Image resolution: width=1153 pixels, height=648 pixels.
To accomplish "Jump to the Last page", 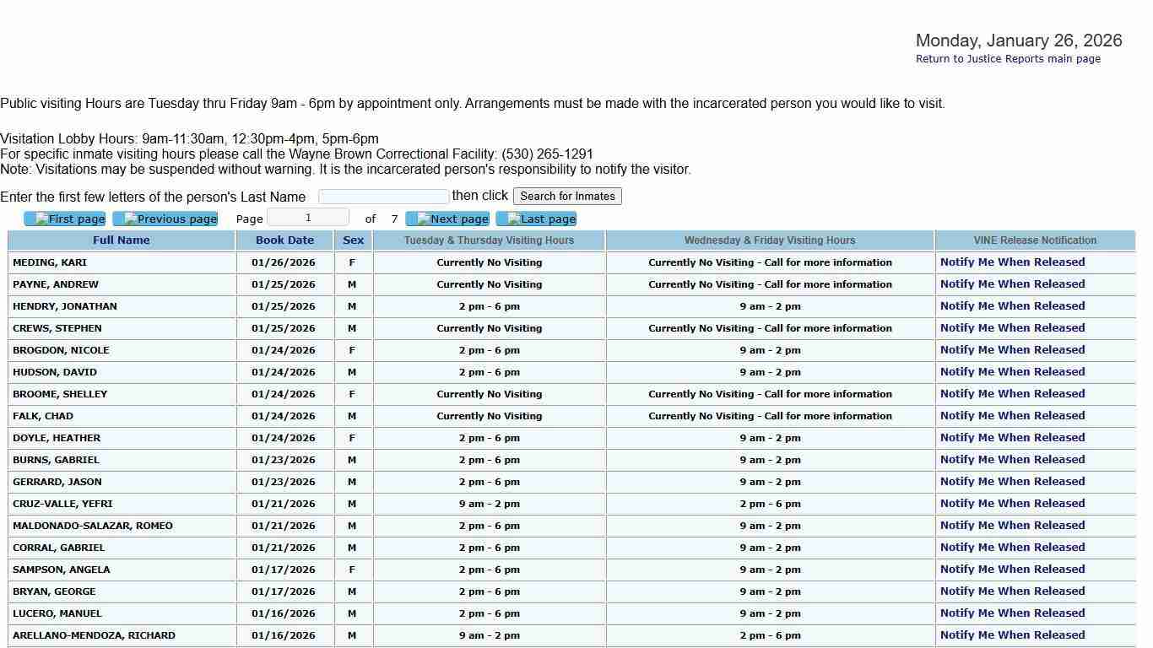I will pyautogui.click(x=536, y=219).
